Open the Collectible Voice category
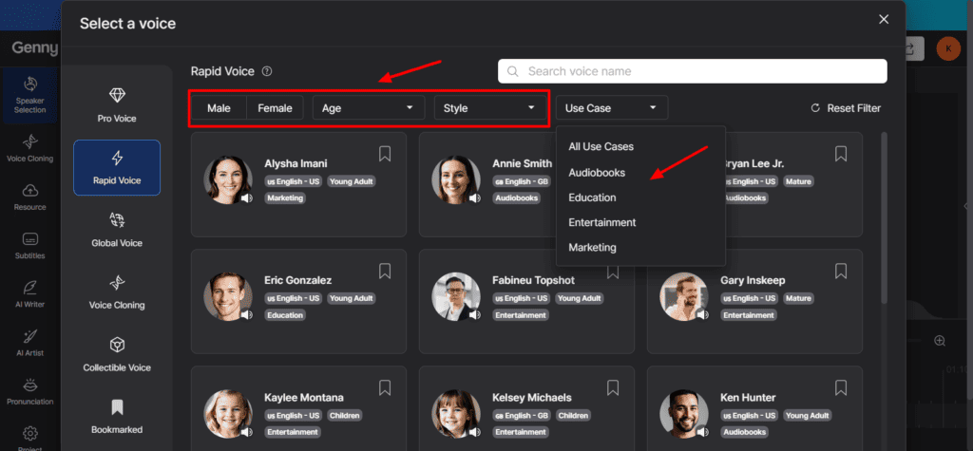Screen dimensions: 973x451 [x=117, y=354]
